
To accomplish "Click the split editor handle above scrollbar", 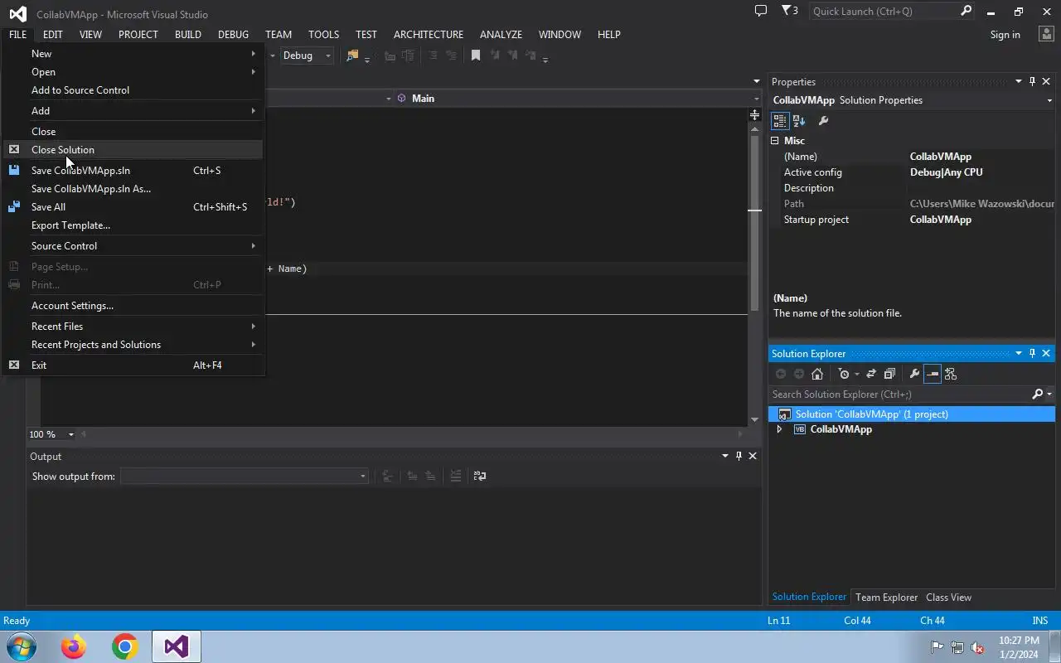I will pyautogui.click(x=754, y=115).
